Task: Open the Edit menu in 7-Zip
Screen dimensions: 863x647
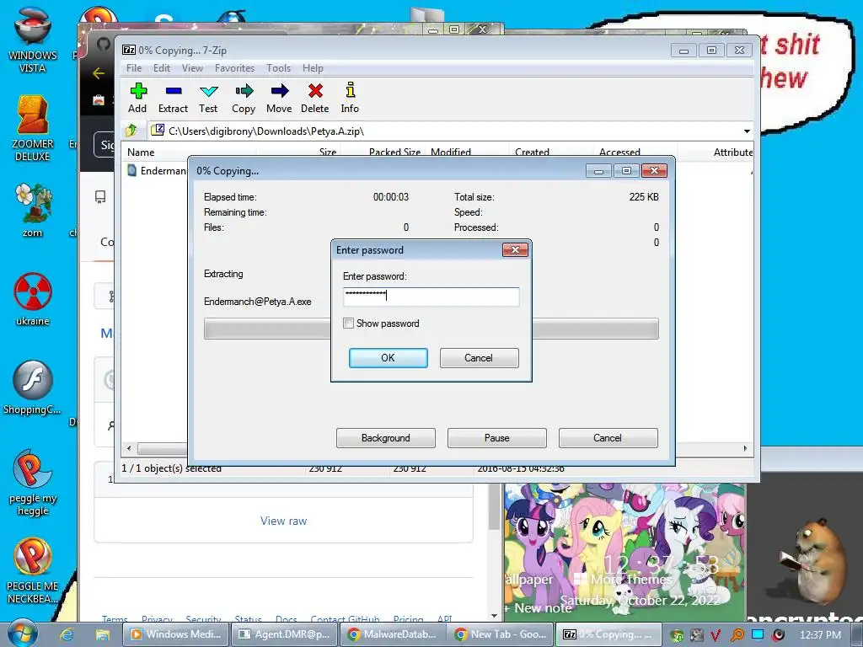Action: 162,68
